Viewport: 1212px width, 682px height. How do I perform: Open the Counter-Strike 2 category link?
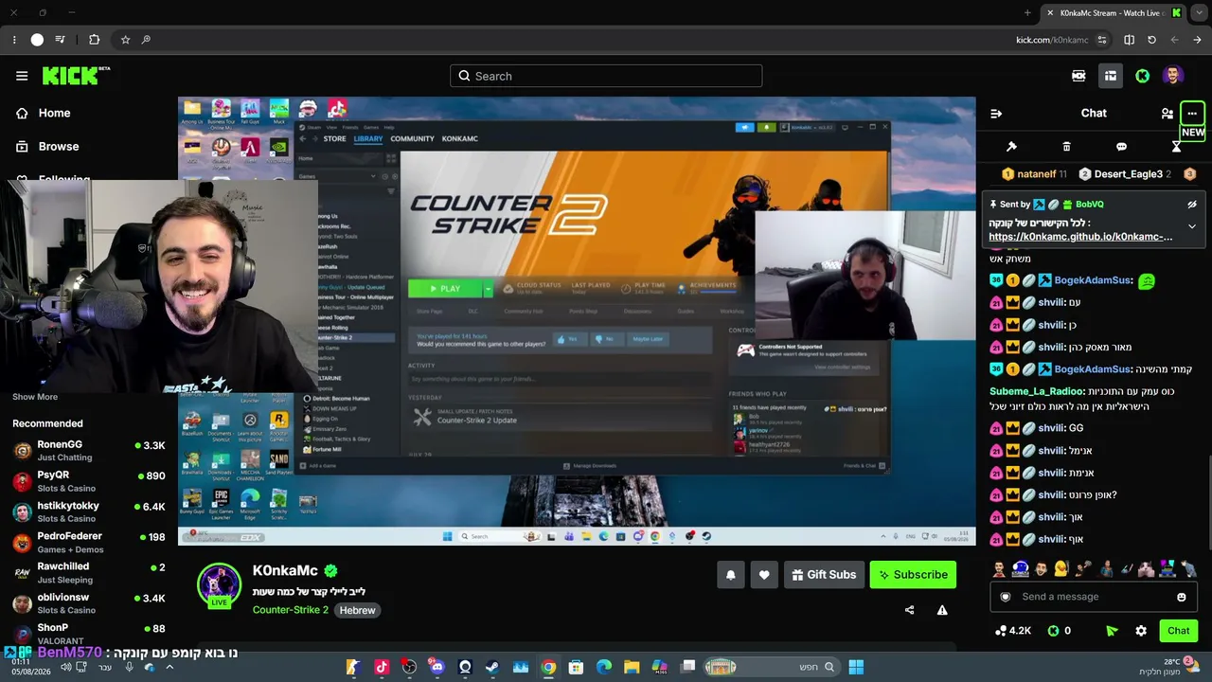291,610
